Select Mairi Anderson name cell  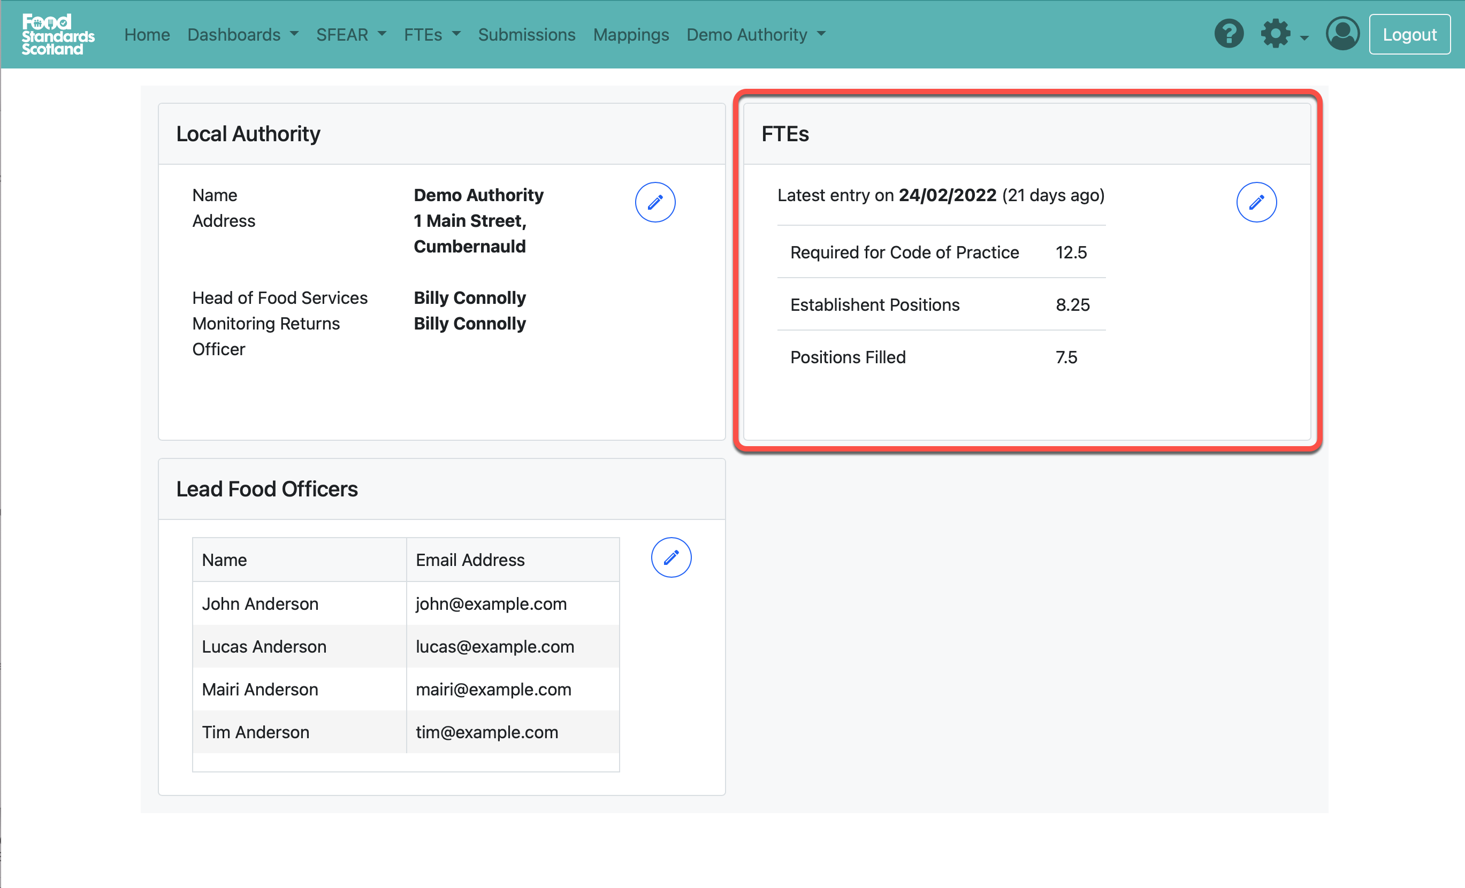click(x=299, y=689)
